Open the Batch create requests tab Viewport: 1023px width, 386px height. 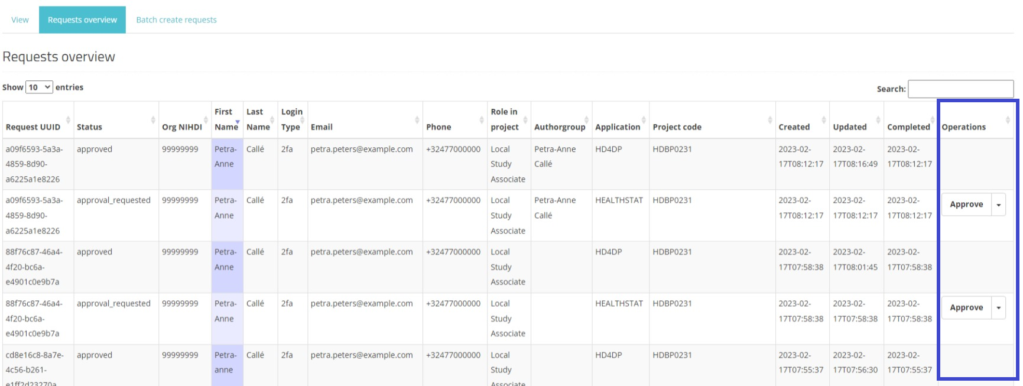click(x=176, y=20)
